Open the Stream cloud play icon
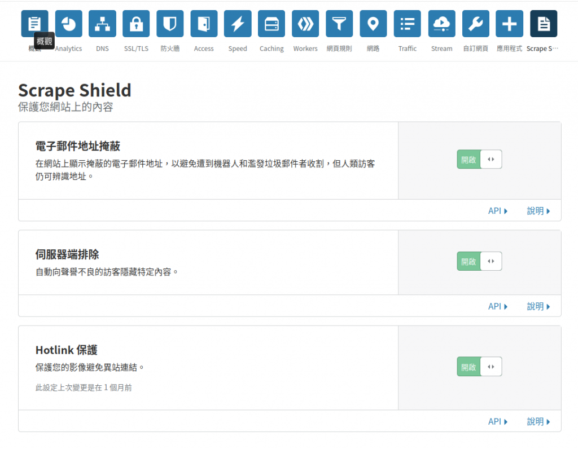 click(x=441, y=24)
